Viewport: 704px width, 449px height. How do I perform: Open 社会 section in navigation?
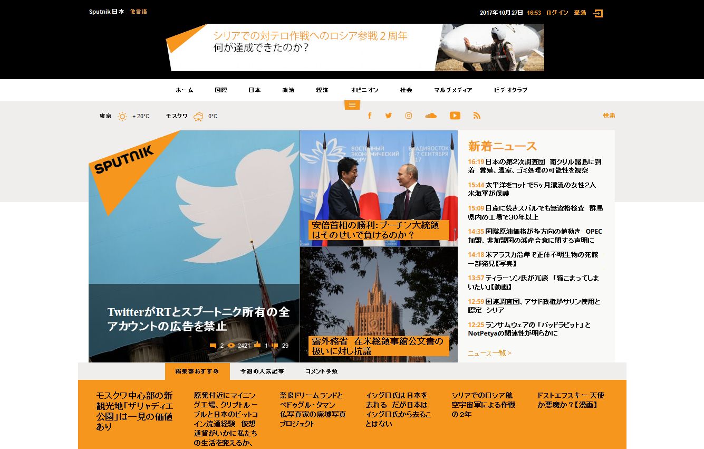pyautogui.click(x=406, y=90)
